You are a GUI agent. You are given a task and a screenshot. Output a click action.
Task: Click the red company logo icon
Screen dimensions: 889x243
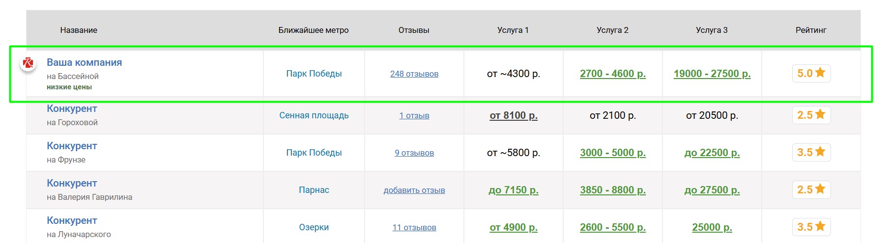pyautogui.click(x=28, y=63)
